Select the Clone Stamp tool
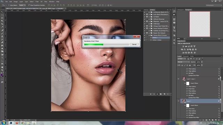Image resolution: width=223 pixels, height=125 pixels. pos(2,36)
